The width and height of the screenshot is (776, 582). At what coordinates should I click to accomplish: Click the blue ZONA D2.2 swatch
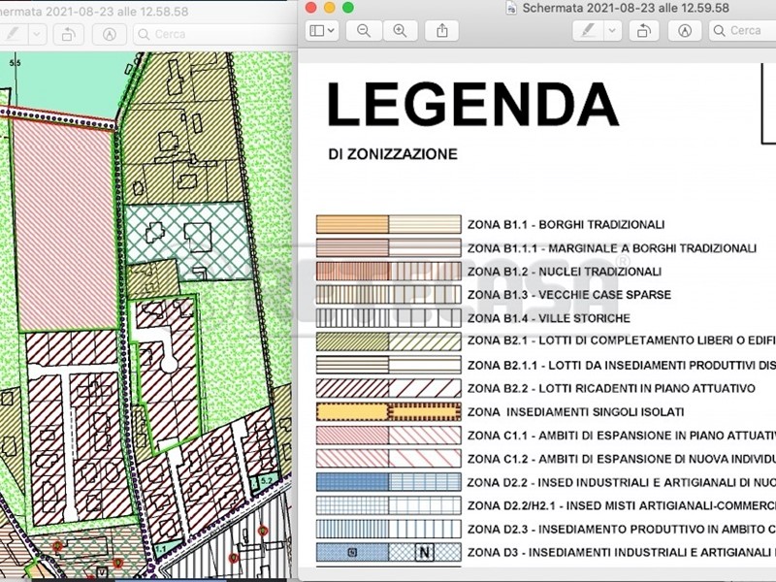click(x=352, y=482)
